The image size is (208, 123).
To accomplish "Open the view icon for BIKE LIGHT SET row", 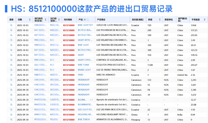I will pos(11,25).
